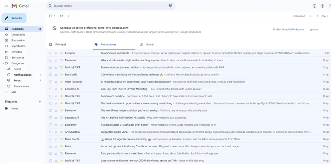Click the Refresh inbox icon
This screenshot has height=164, width=331.
point(61,16)
